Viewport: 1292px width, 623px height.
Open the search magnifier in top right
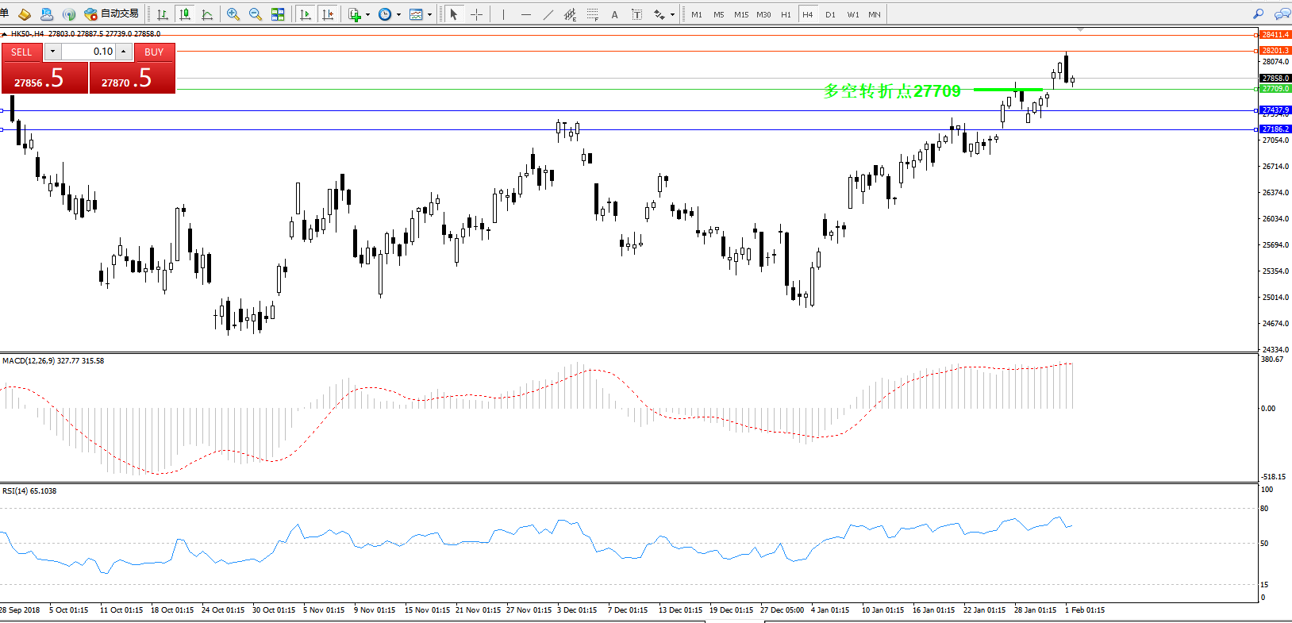click(1258, 14)
